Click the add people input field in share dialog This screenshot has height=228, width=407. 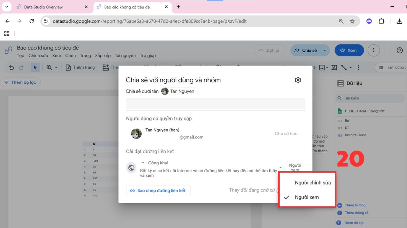(x=215, y=104)
